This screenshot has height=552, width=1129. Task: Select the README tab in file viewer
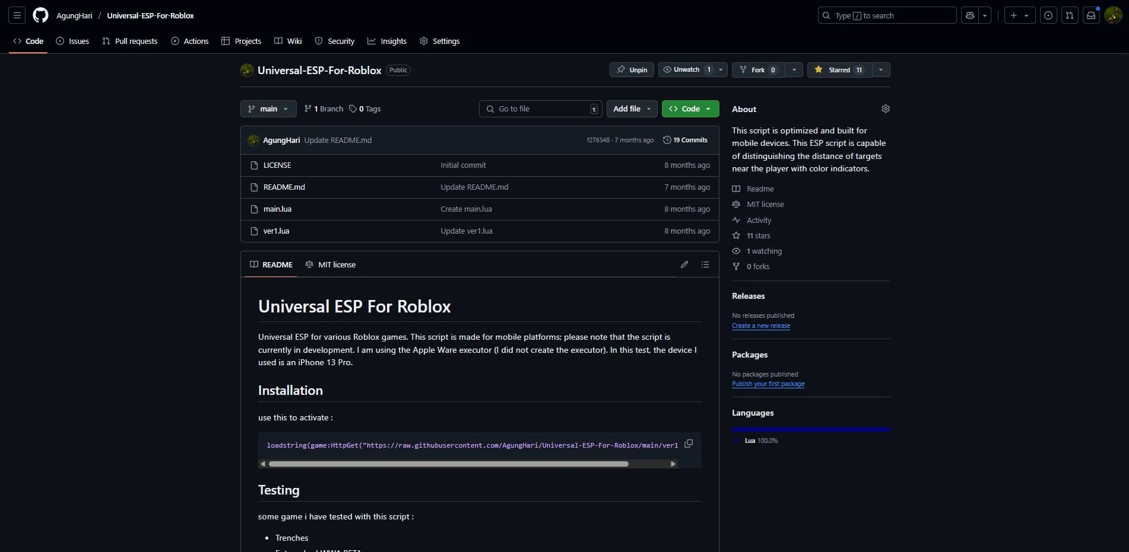(x=271, y=264)
